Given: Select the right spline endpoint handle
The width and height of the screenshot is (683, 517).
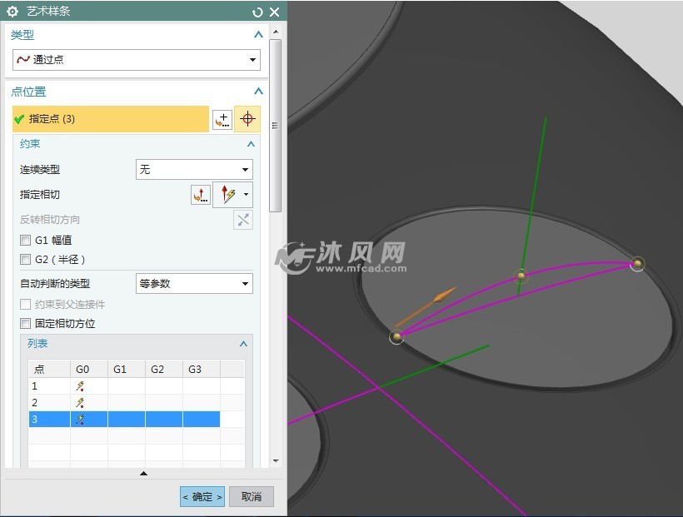Looking at the screenshot, I should pyautogui.click(x=637, y=264).
